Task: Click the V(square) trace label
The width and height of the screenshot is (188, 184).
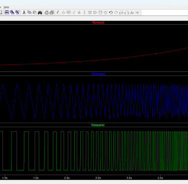Action: click(x=98, y=125)
